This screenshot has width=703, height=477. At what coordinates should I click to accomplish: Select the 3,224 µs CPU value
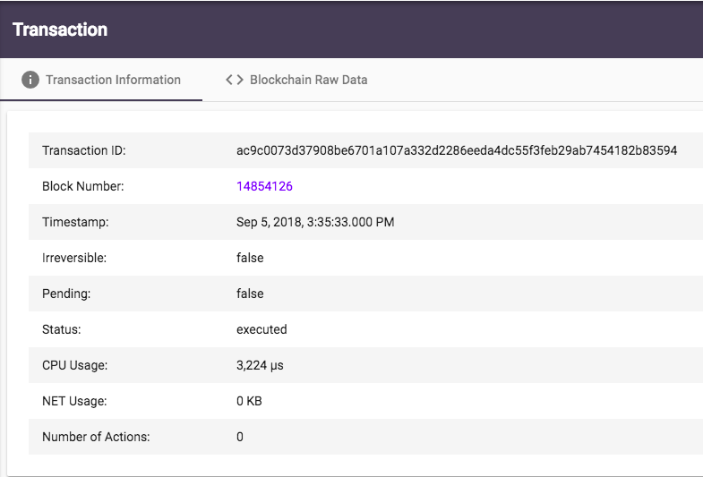(260, 365)
